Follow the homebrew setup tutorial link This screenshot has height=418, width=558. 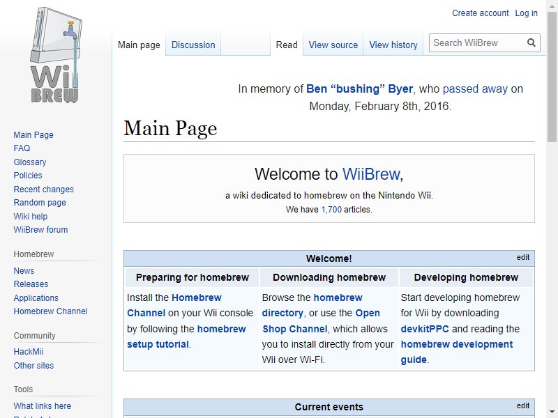tap(186, 336)
